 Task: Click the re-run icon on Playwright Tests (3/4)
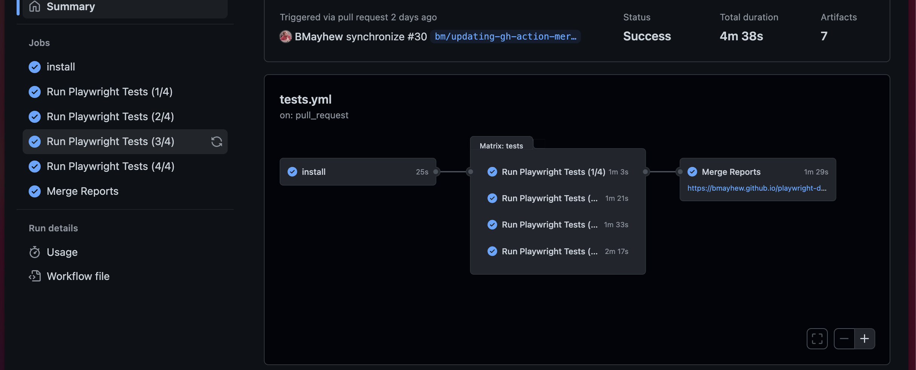pos(216,142)
